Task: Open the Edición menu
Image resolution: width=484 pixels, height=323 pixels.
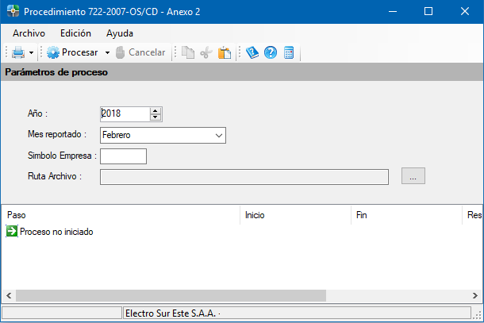Action: click(x=76, y=33)
